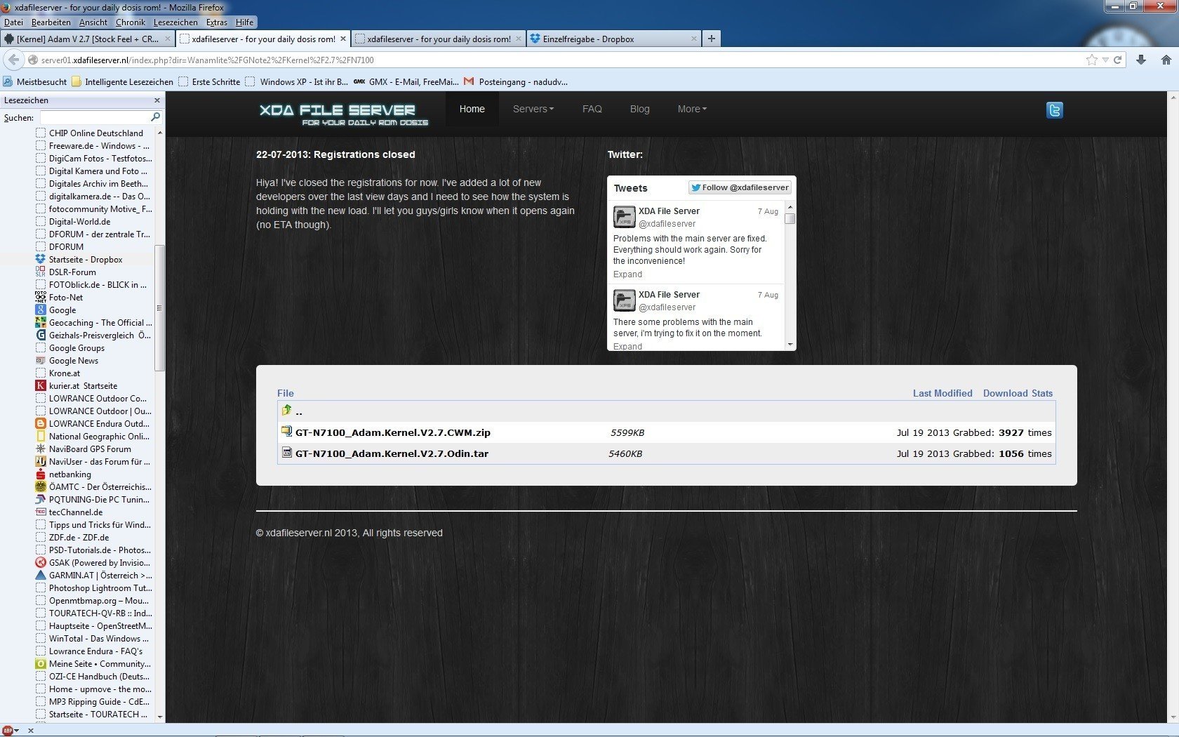The height and width of the screenshot is (737, 1179).
Task: Open the ÖAMTC bookmark in the sidebar
Action: coord(93,487)
